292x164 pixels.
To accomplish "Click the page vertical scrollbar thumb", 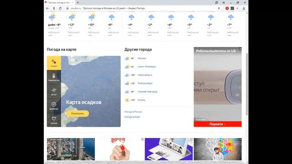I will tap(247, 84).
